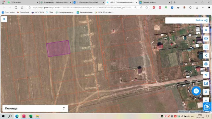The height and width of the screenshot is (119, 212).
Task: Click the Войти login button
Action: pyautogui.click(x=201, y=20)
